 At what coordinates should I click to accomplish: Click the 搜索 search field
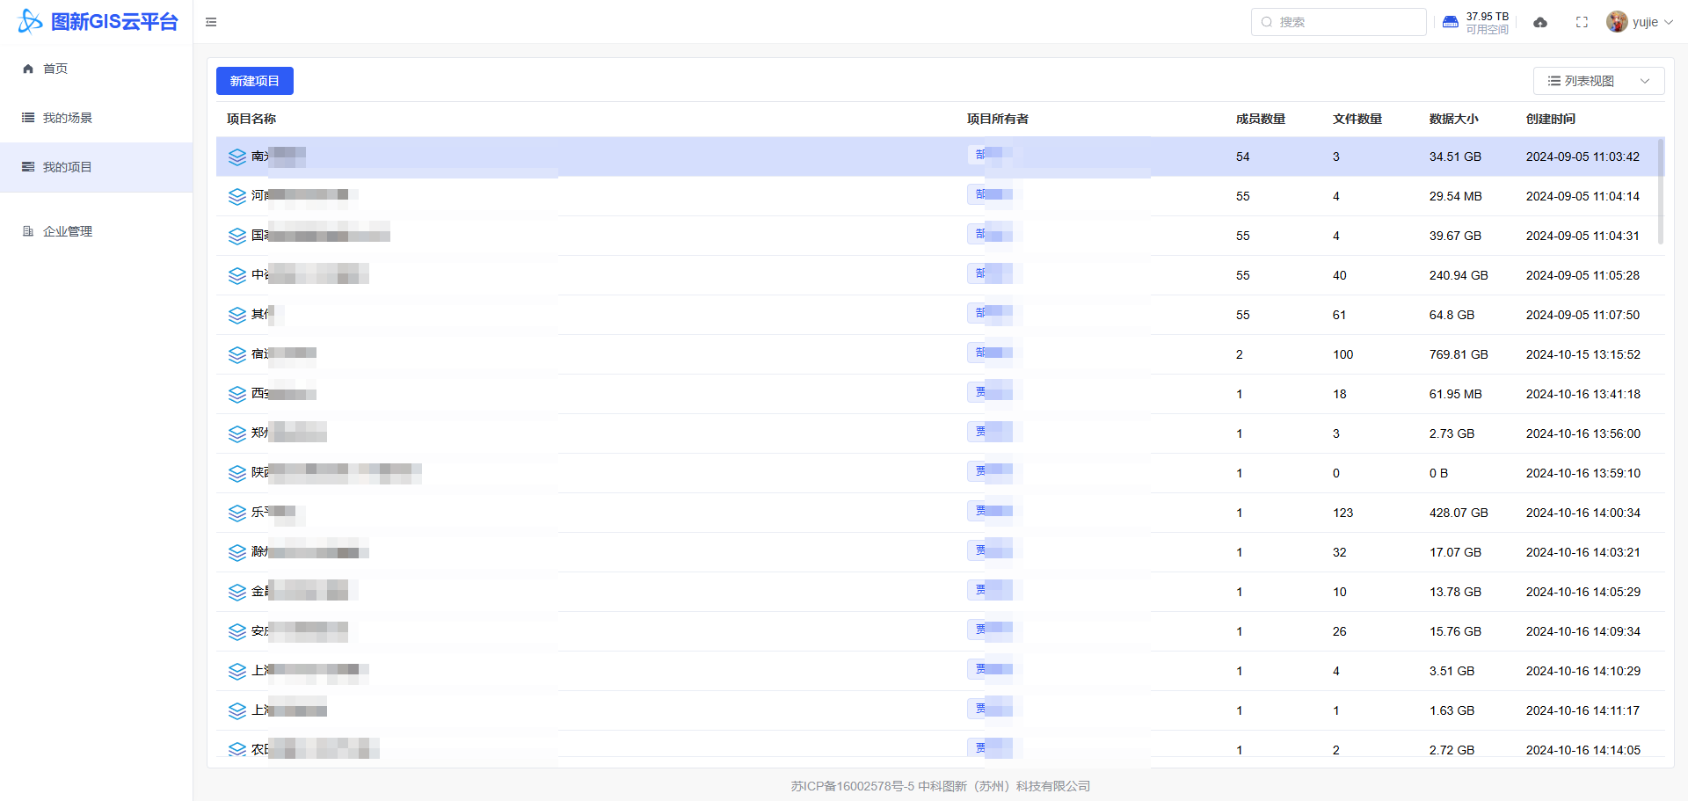(x=1345, y=22)
